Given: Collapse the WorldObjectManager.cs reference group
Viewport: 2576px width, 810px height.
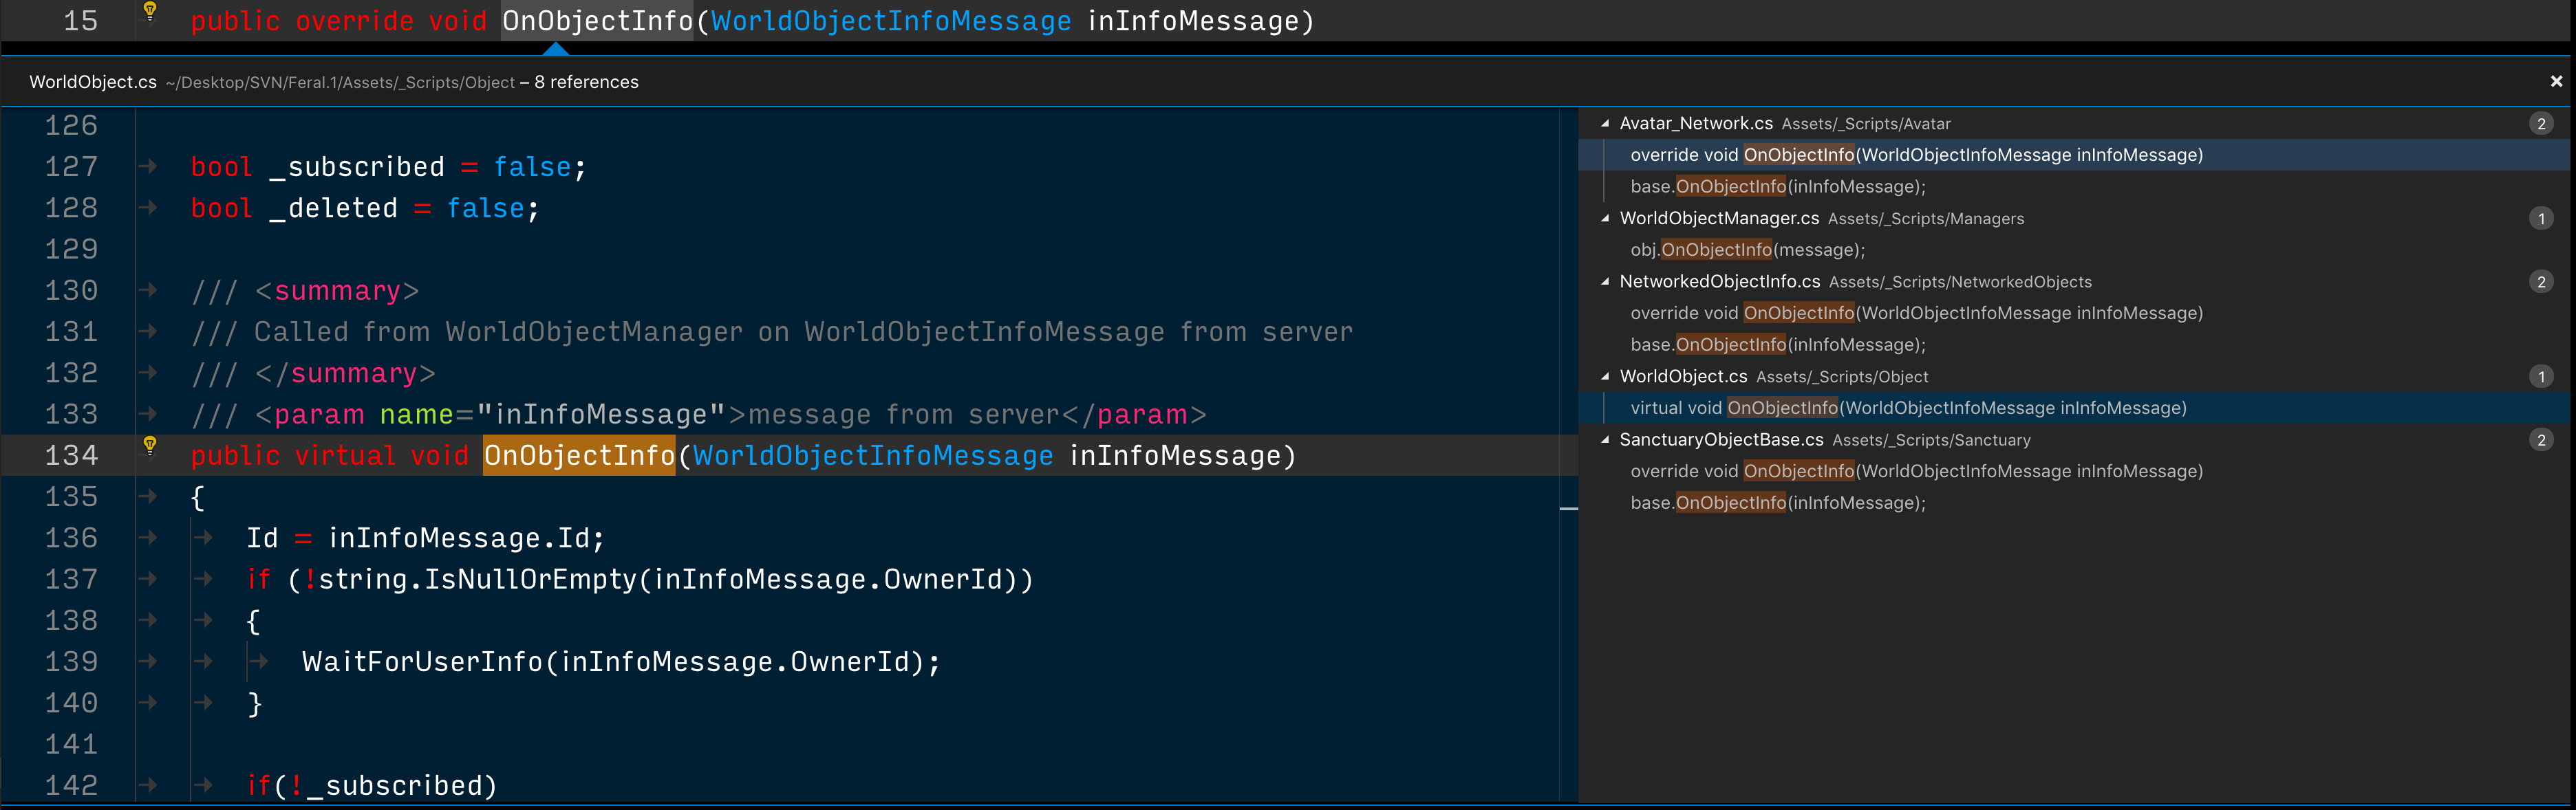Looking at the screenshot, I should 1605,219.
